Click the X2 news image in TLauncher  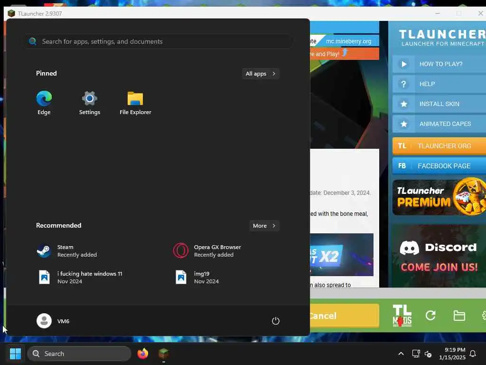tap(342, 255)
